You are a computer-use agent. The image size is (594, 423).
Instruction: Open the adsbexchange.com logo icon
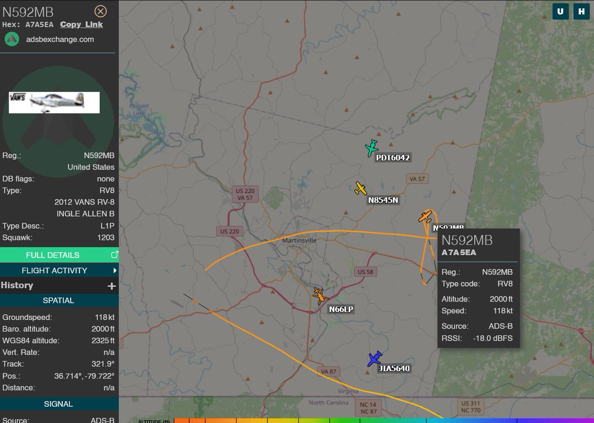click(x=12, y=39)
